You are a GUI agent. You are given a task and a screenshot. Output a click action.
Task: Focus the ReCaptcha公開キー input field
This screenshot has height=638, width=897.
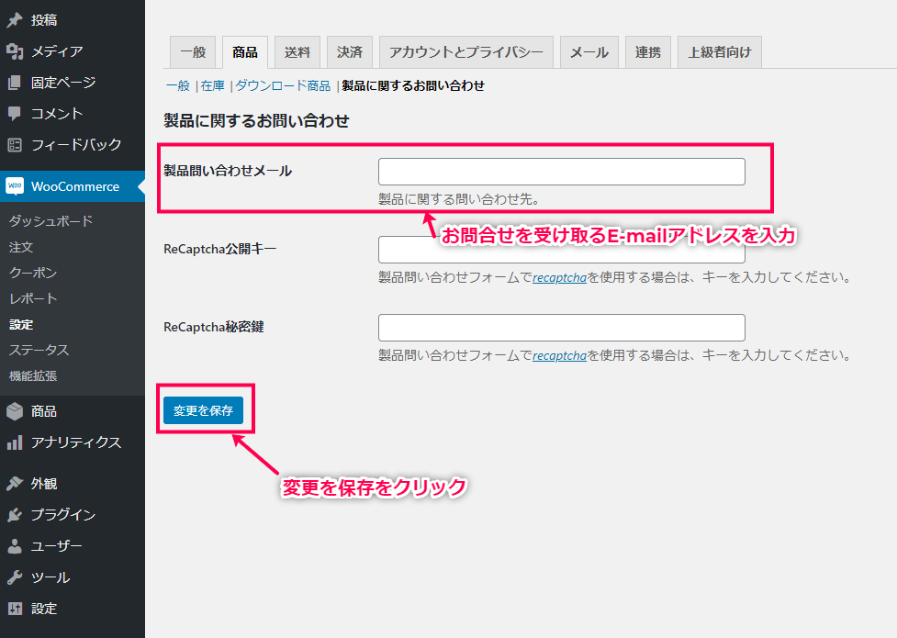pyautogui.click(x=561, y=250)
